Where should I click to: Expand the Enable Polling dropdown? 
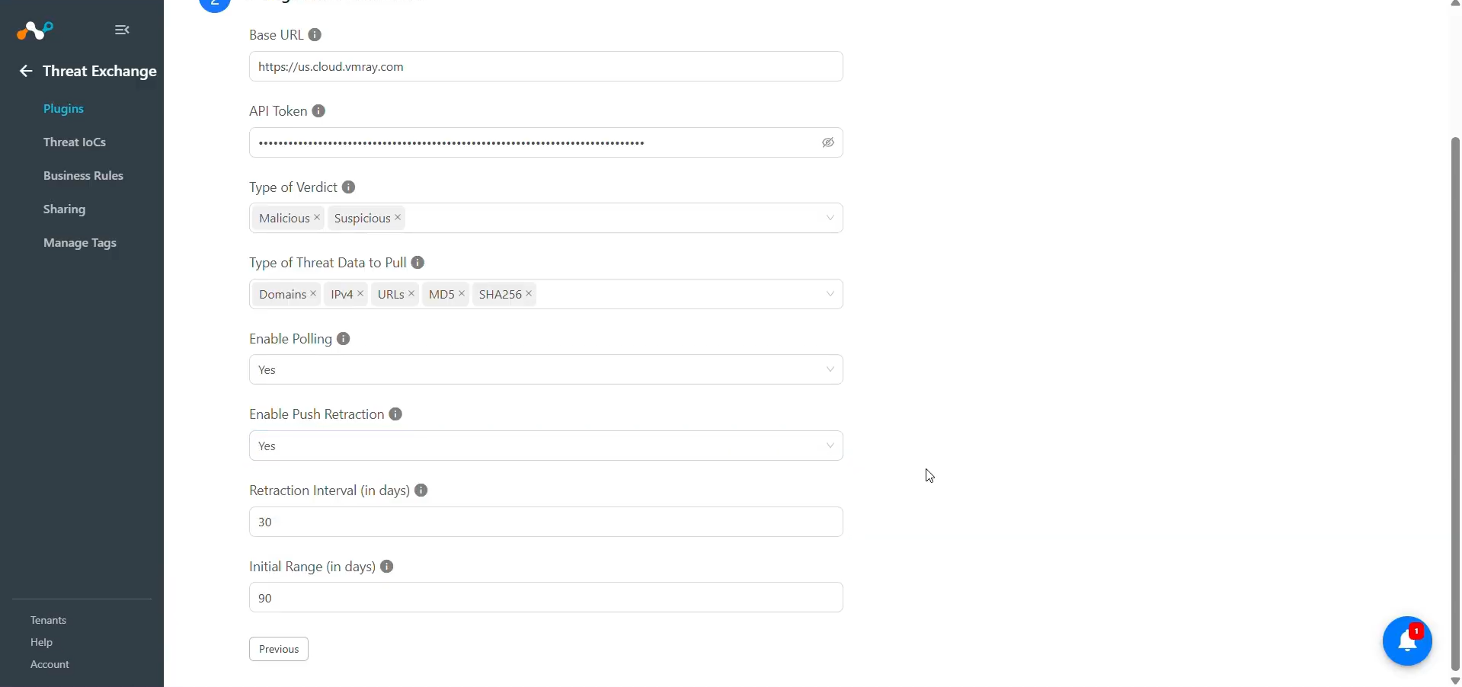546,369
